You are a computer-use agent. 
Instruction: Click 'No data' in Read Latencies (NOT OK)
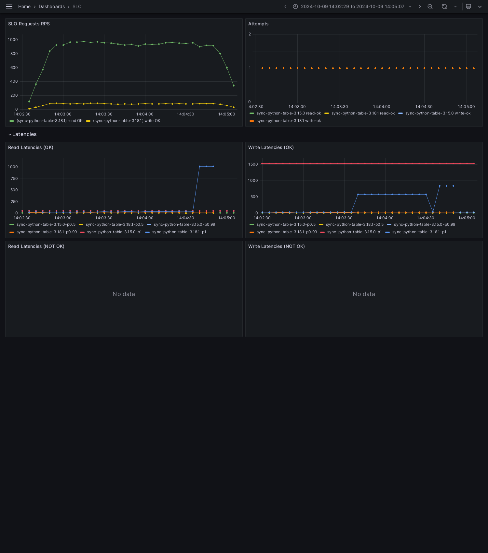pyautogui.click(x=124, y=294)
